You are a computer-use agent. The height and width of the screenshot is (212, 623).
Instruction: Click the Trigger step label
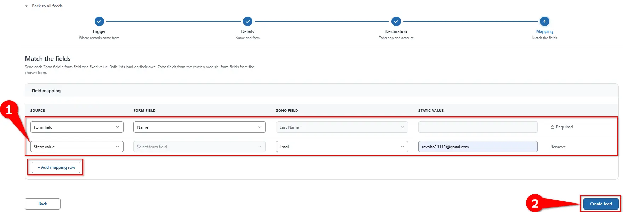[99, 31]
